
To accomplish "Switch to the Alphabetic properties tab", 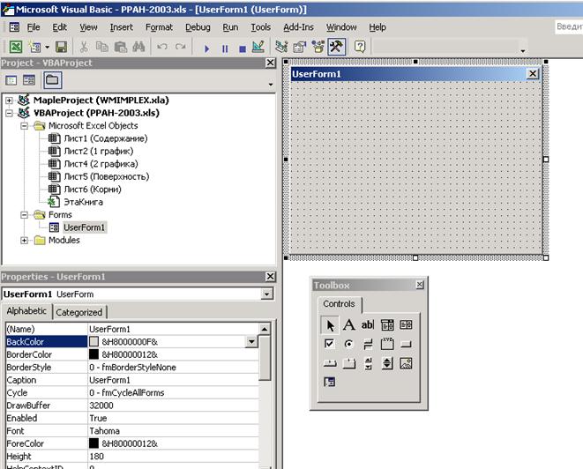I will pos(26,311).
